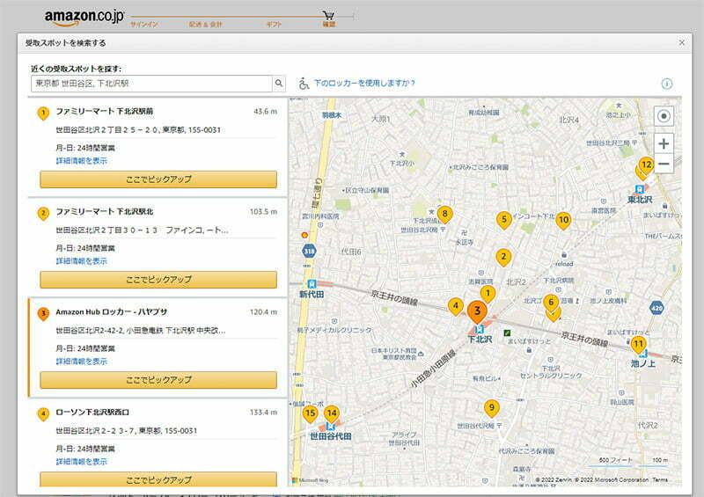Click the 東北沢 station icon on map
Screen dimensions: 704x497
point(640,189)
